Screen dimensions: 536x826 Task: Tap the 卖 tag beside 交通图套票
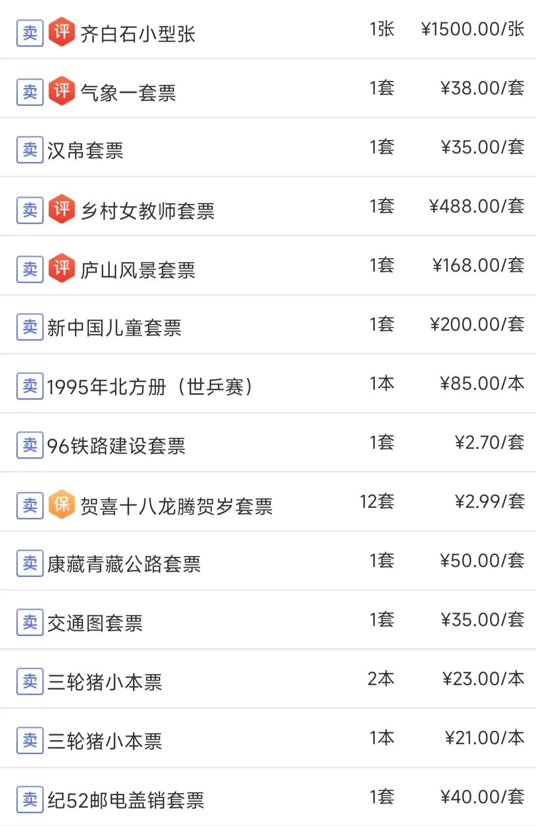tap(30, 622)
